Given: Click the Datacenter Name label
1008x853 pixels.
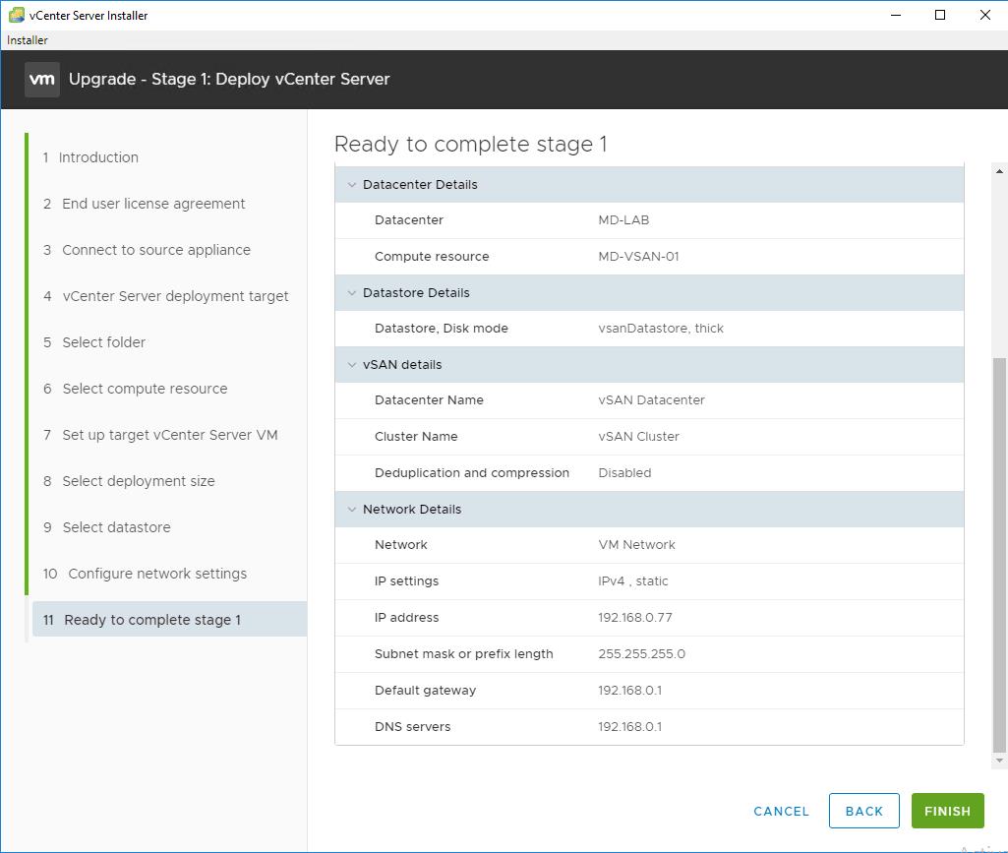Looking at the screenshot, I should click(x=429, y=400).
